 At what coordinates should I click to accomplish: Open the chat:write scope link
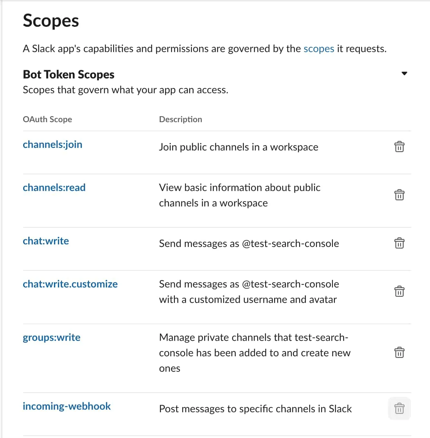tap(46, 241)
